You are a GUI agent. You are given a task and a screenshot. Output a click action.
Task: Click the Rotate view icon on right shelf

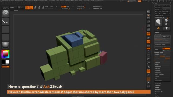tap(148, 67)
